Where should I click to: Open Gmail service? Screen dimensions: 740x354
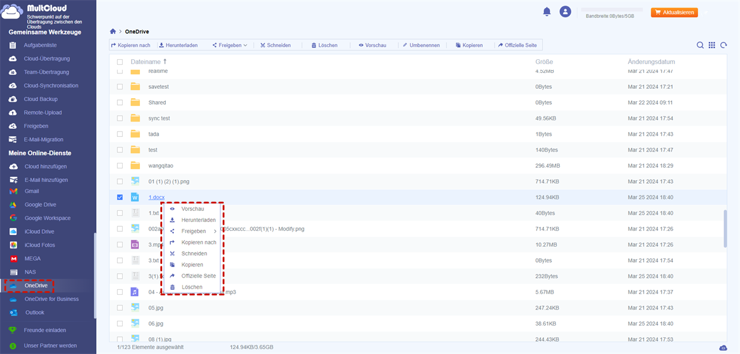pyautogui.click(x=31, y=191)
